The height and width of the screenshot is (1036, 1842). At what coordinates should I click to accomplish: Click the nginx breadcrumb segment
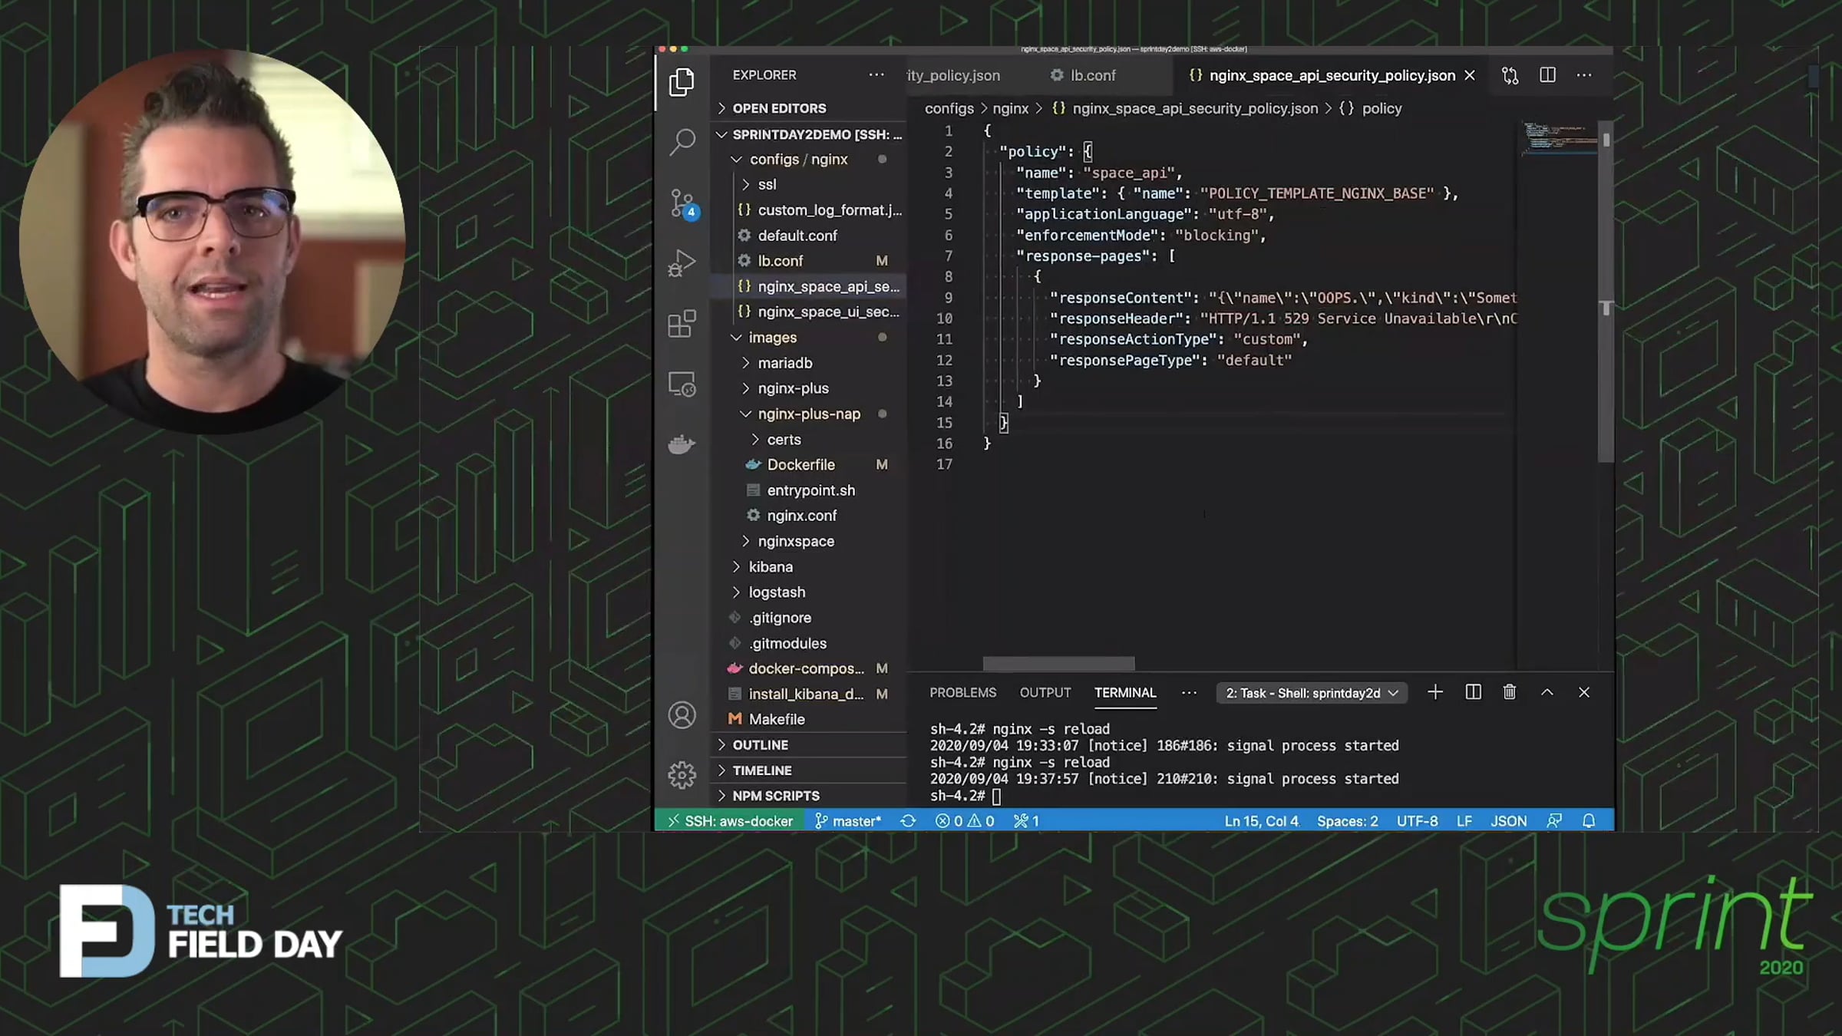pyautogui.click(x=1010, y=108)
